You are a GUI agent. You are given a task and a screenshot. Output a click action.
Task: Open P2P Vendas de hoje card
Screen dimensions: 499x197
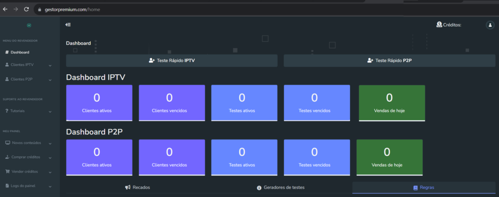[389, 157]
